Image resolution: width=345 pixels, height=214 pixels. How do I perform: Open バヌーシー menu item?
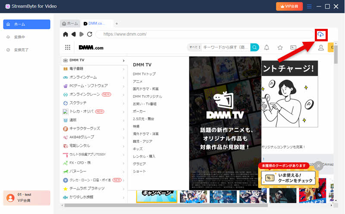(x=94, y=171)
